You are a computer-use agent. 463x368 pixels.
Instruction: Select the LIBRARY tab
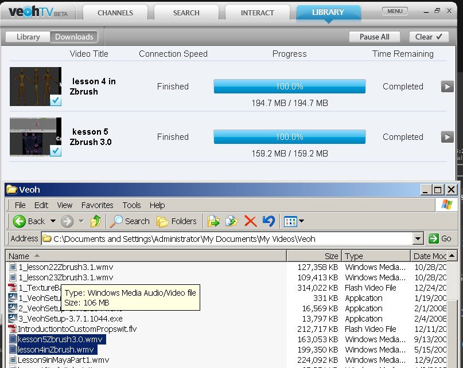click(328, 13)
